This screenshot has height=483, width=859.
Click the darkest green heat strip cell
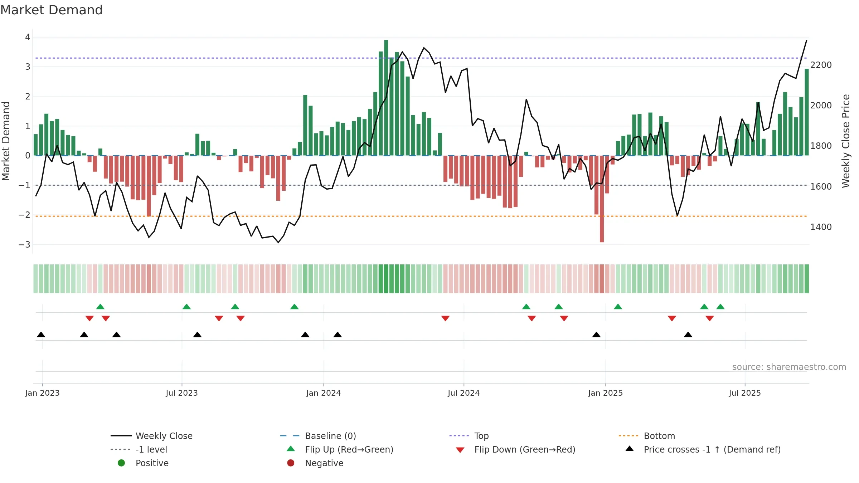386,279
